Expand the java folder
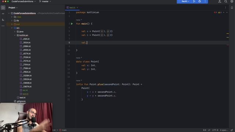235x132 pixels. coord(15,32)
